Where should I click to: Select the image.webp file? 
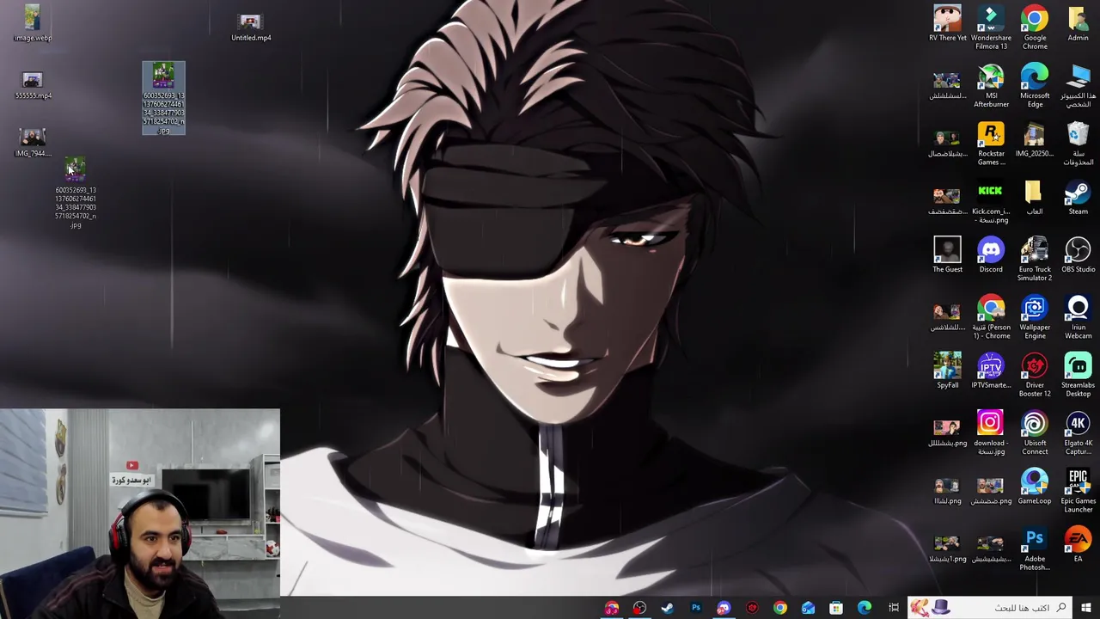point(33,23)
